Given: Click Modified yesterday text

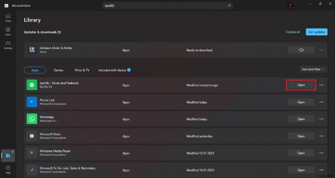Looking at the screenshot, I should coord(199,137).
